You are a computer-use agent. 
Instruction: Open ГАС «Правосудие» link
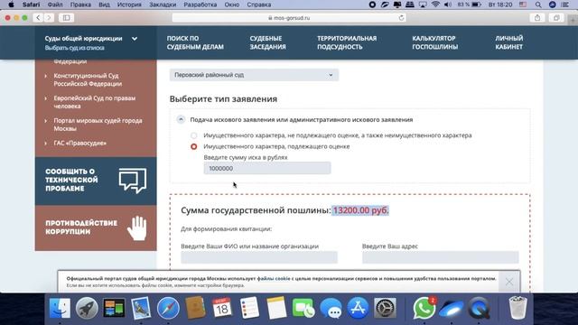coord(80,143)
